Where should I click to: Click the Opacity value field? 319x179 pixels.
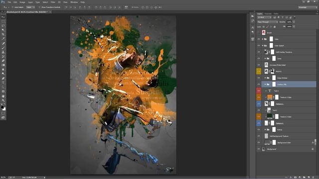289,22
